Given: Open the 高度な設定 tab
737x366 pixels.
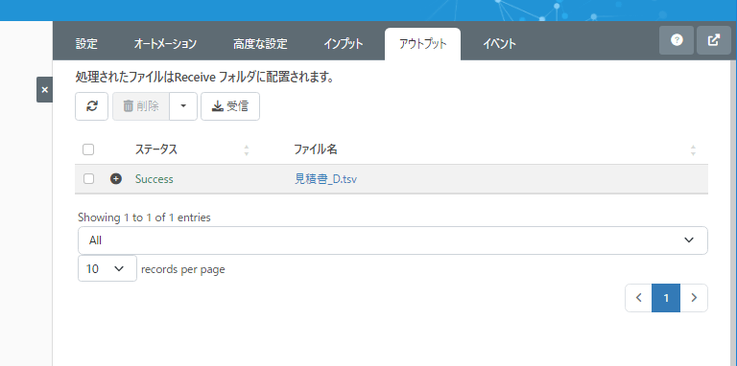Looking at the screenshot, I should [260, 44].
